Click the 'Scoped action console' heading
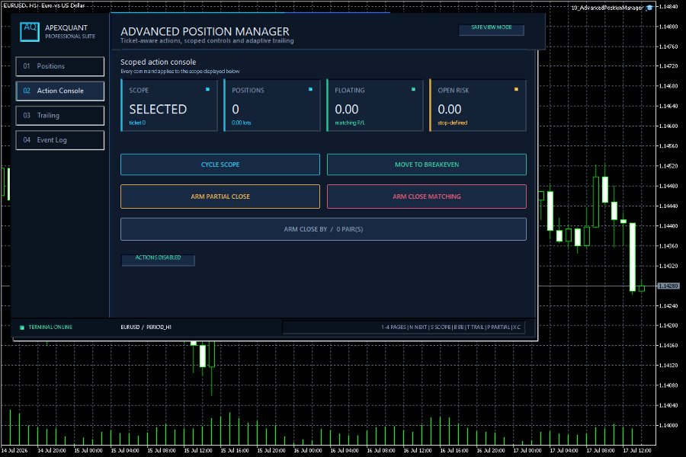 [159, 62]
